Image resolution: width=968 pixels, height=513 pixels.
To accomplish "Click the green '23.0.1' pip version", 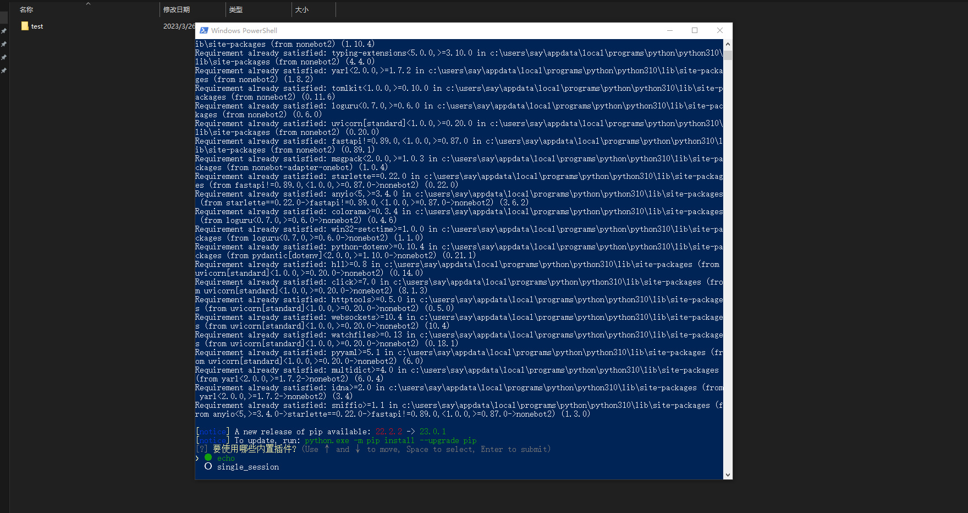I will [433, 432].
